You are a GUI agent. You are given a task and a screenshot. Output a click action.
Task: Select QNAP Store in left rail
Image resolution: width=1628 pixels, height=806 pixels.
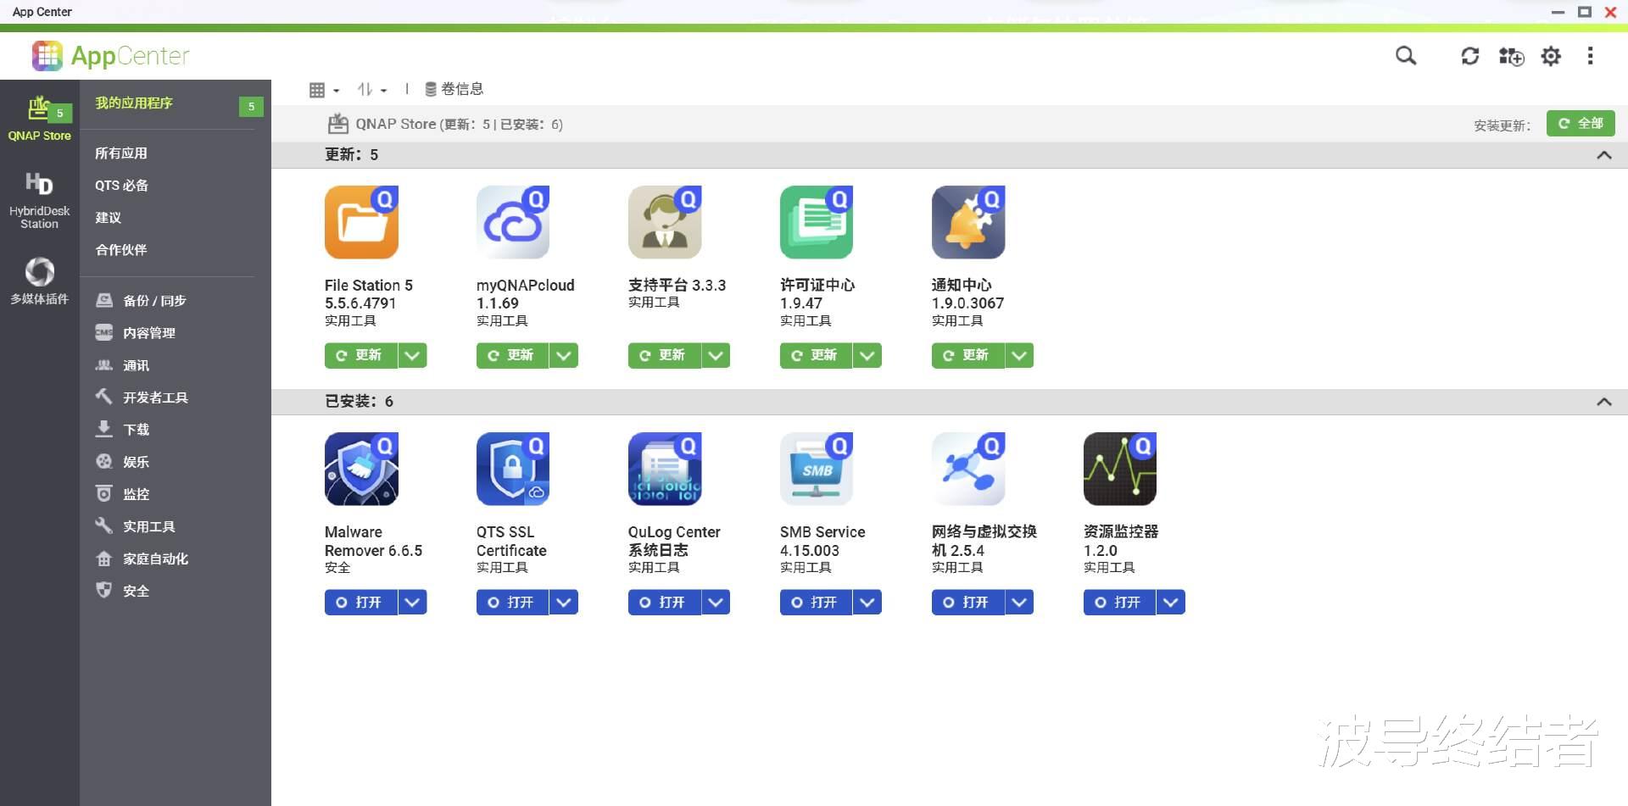click(x=40, y=120)
